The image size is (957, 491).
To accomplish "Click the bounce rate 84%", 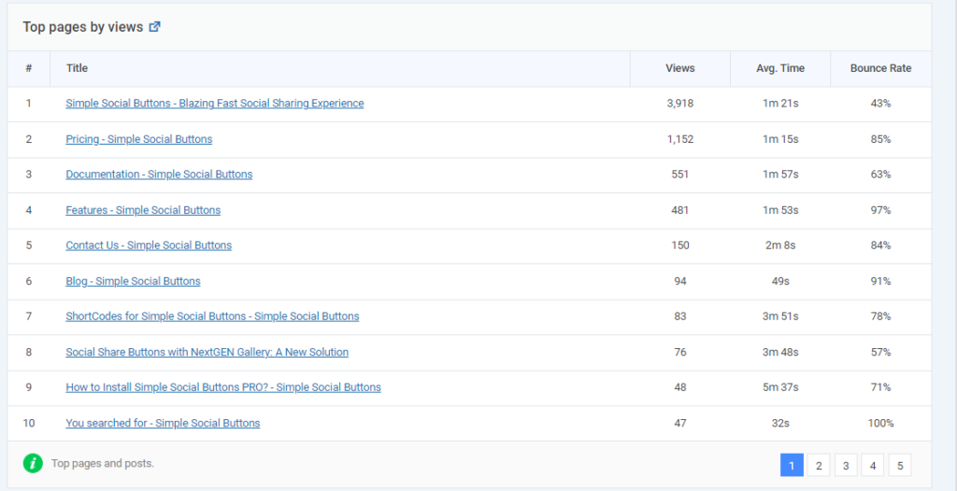I will [x=880, y=245].
